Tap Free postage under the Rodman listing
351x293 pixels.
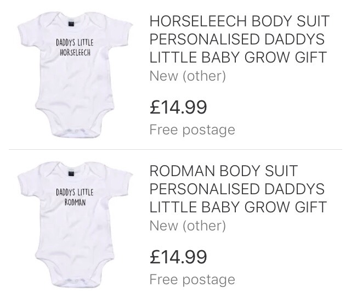click(x=192, y=279)
